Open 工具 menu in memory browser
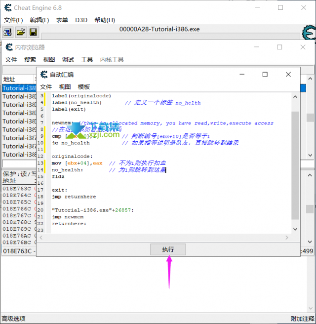 pyautogui.click(x=87, y=60)
